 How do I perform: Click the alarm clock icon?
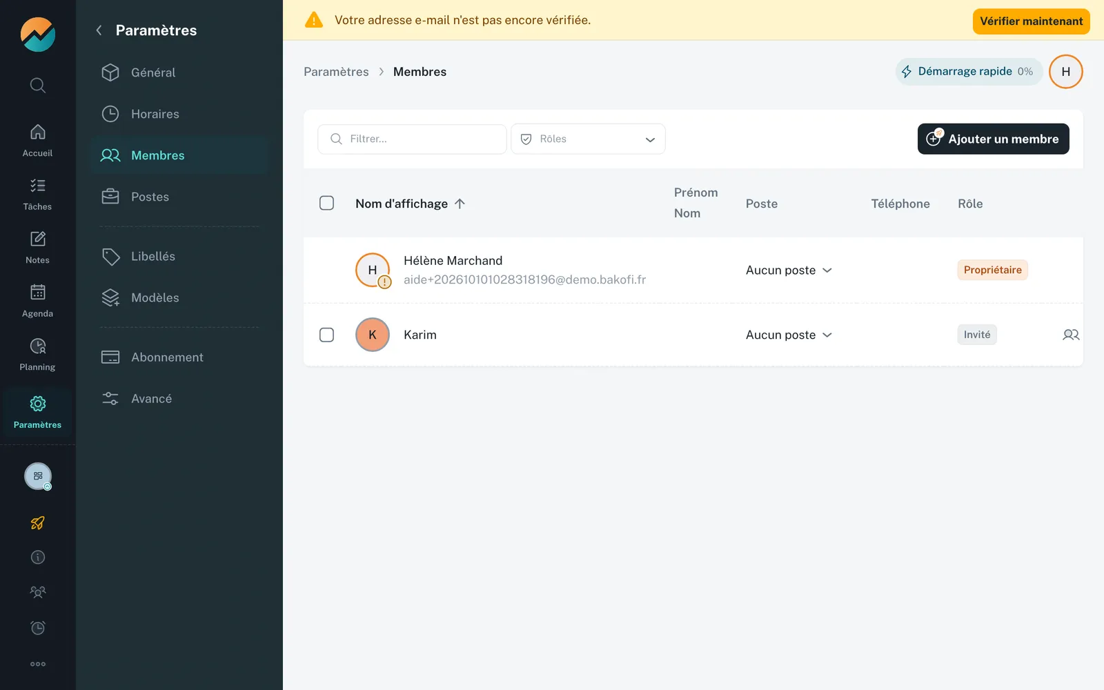pyautogui.click(x=38, y=627)
